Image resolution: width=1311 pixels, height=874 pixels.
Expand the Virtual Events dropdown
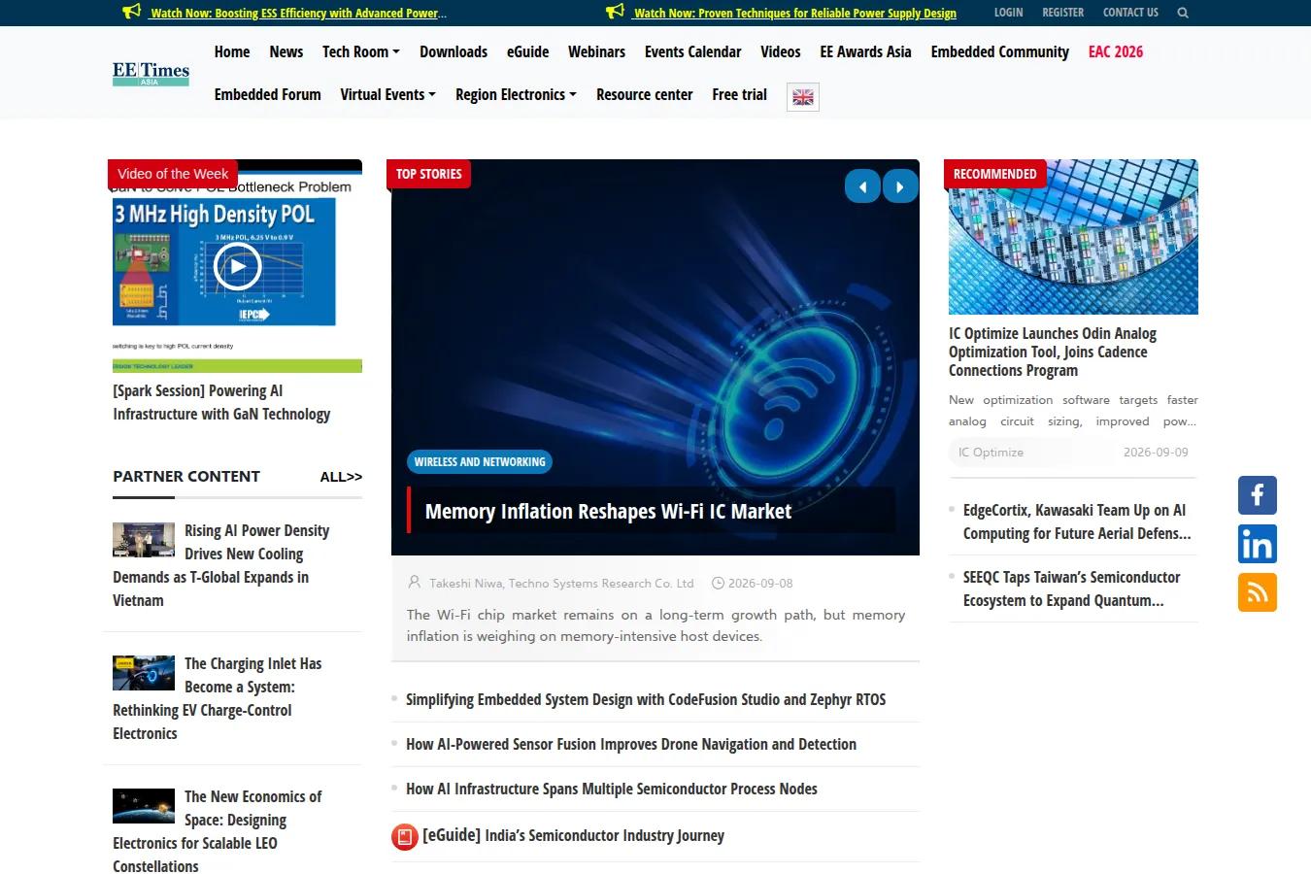point(387,94)
